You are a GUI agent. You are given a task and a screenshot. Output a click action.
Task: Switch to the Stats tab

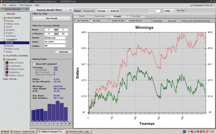[x=82, y=16]
